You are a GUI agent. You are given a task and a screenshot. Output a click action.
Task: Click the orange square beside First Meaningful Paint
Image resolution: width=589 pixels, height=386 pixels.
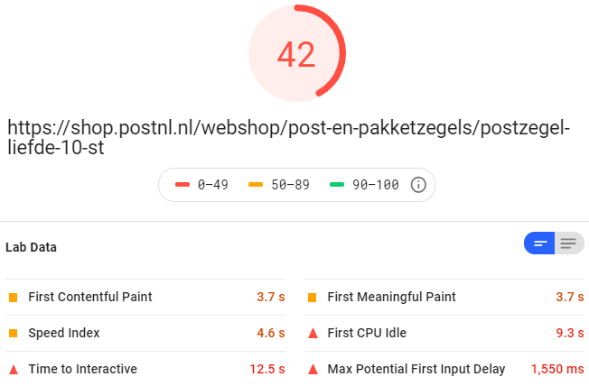(x=313, y=298)
